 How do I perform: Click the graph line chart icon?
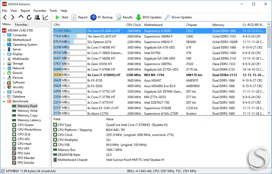click(45, 17)
